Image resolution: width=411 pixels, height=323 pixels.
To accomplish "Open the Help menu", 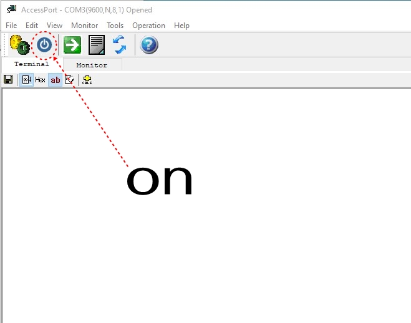I will (181, 26).
